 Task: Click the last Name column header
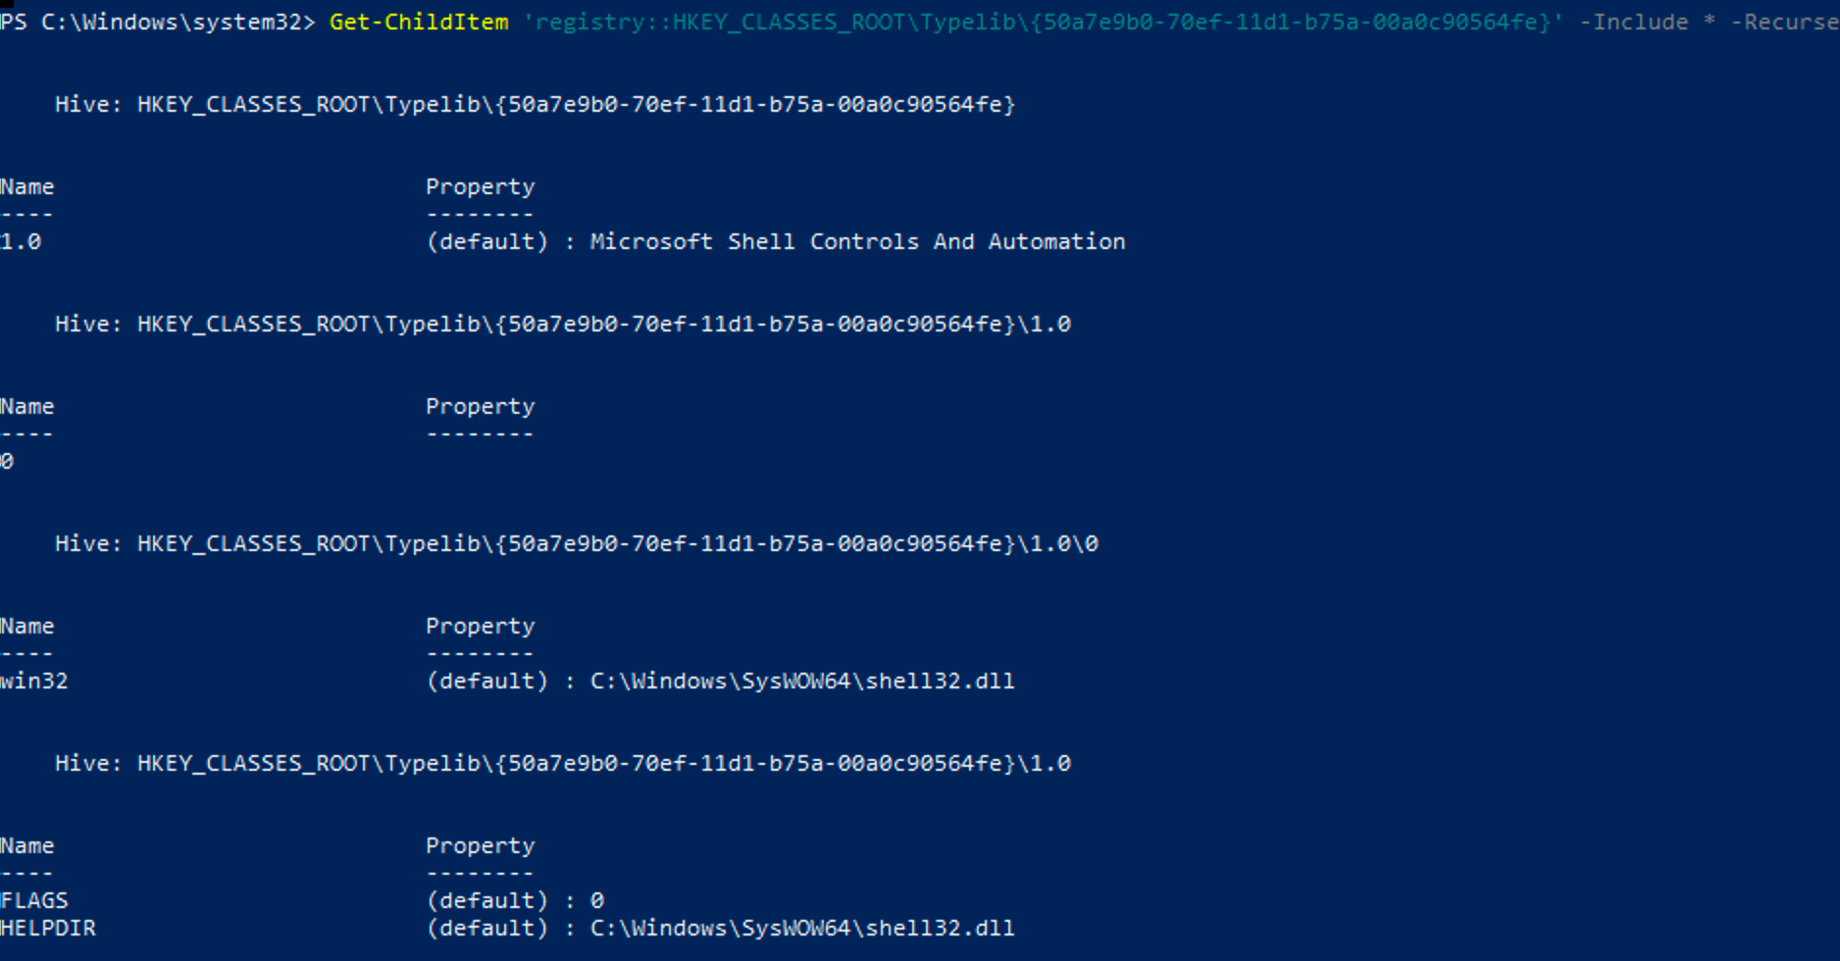(27, 845)
